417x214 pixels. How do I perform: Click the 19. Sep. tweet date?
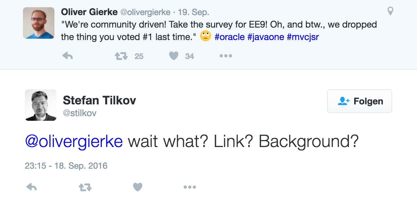193,12
